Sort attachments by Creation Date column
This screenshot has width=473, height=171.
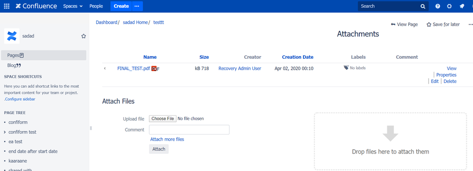tap(298, 57)
